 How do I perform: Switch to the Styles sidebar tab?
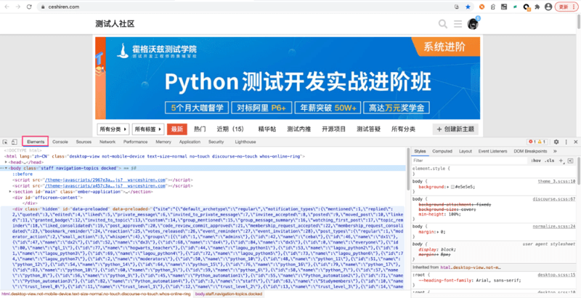click(x=420, y=151)
